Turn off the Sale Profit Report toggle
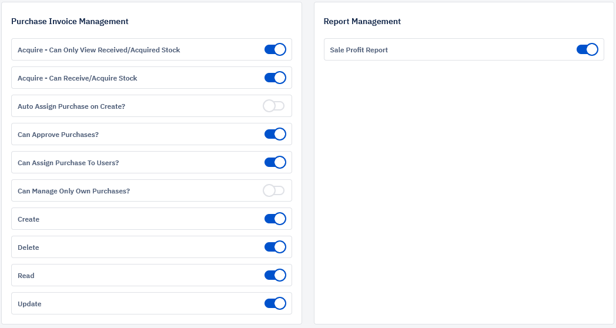Viewport: 616px width, 328px height. (587, 49)
